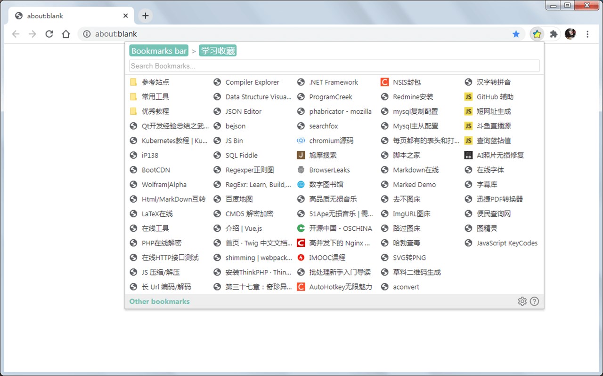Screen dimensions: 603x376
Task: Focus the Search Bookmarks field
Action: click(x=334, y=66)
